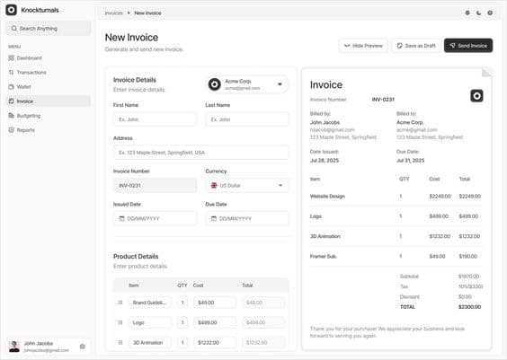507x360 pixels.
Task: Click Jul 31, 2025 due date text
Action: pos(410,160)
